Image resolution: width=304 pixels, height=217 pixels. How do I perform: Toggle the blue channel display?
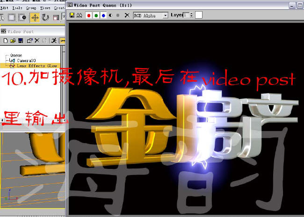pos(103,15)
